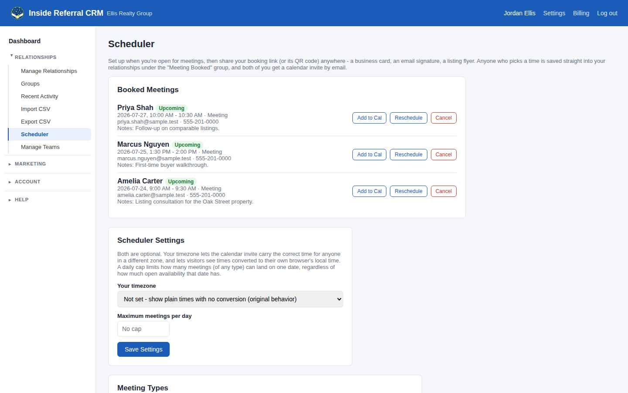Cancel Marcus Nguyen meeting
Screen dimensions: 628x393
tap(444, 155)
